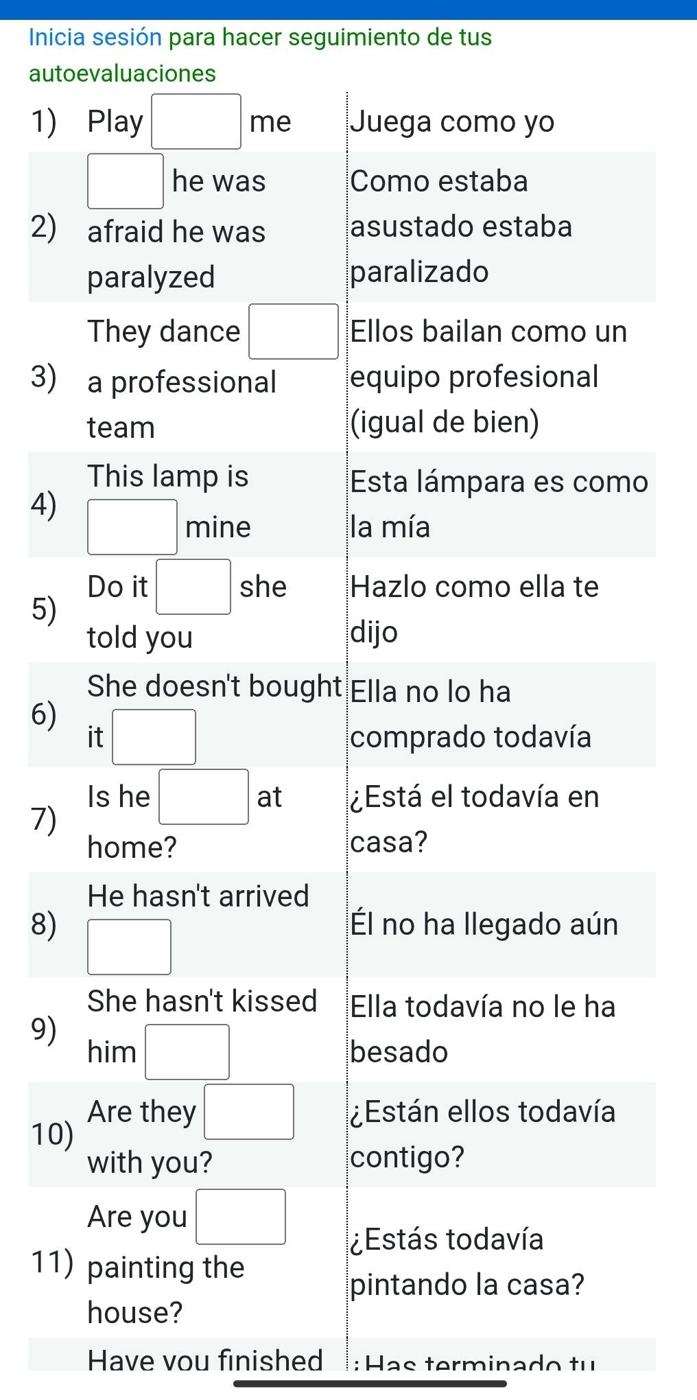Click the 'Inicia sesión' link
697x1400 pixels.
click(95, 37)
